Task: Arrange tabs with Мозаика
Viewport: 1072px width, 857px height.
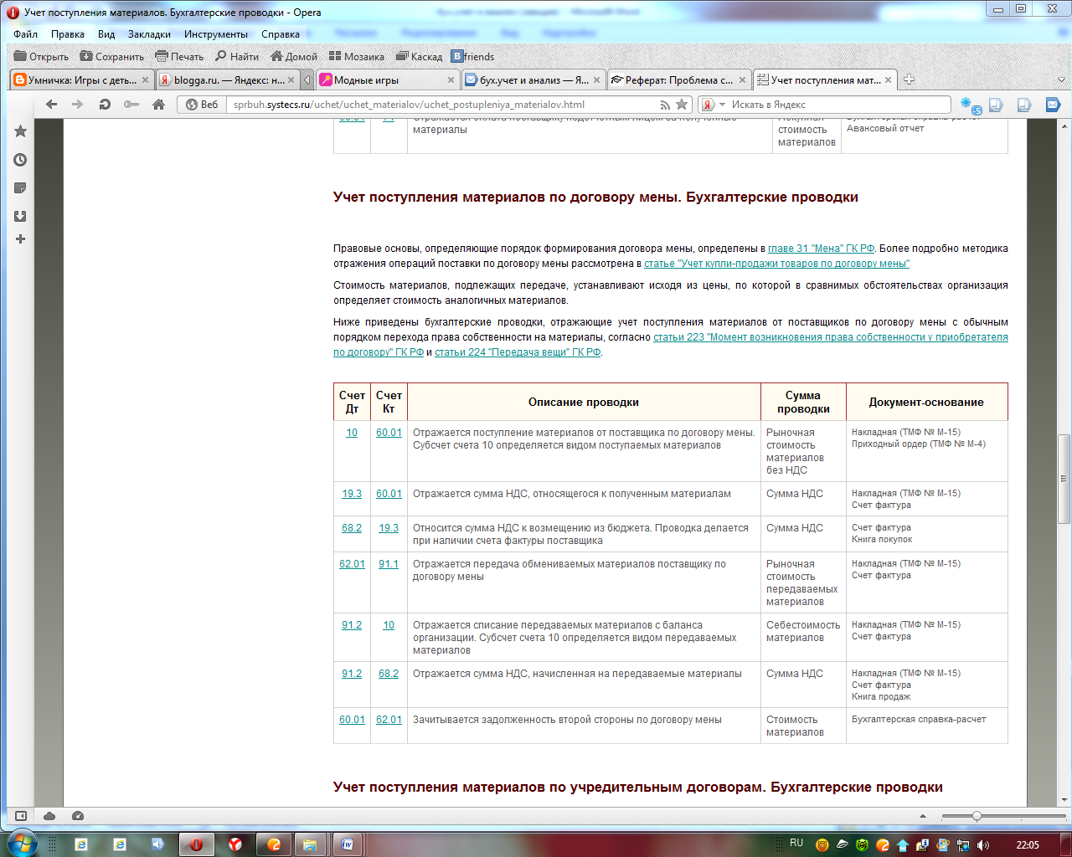Action: (356, 57)
